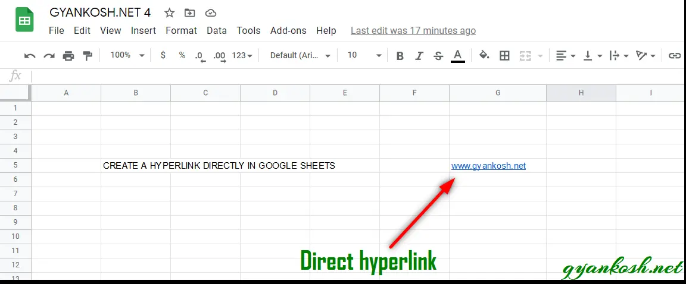
Task: Star the GYANKOSH.NET 4 document
Action: point(169,13)
